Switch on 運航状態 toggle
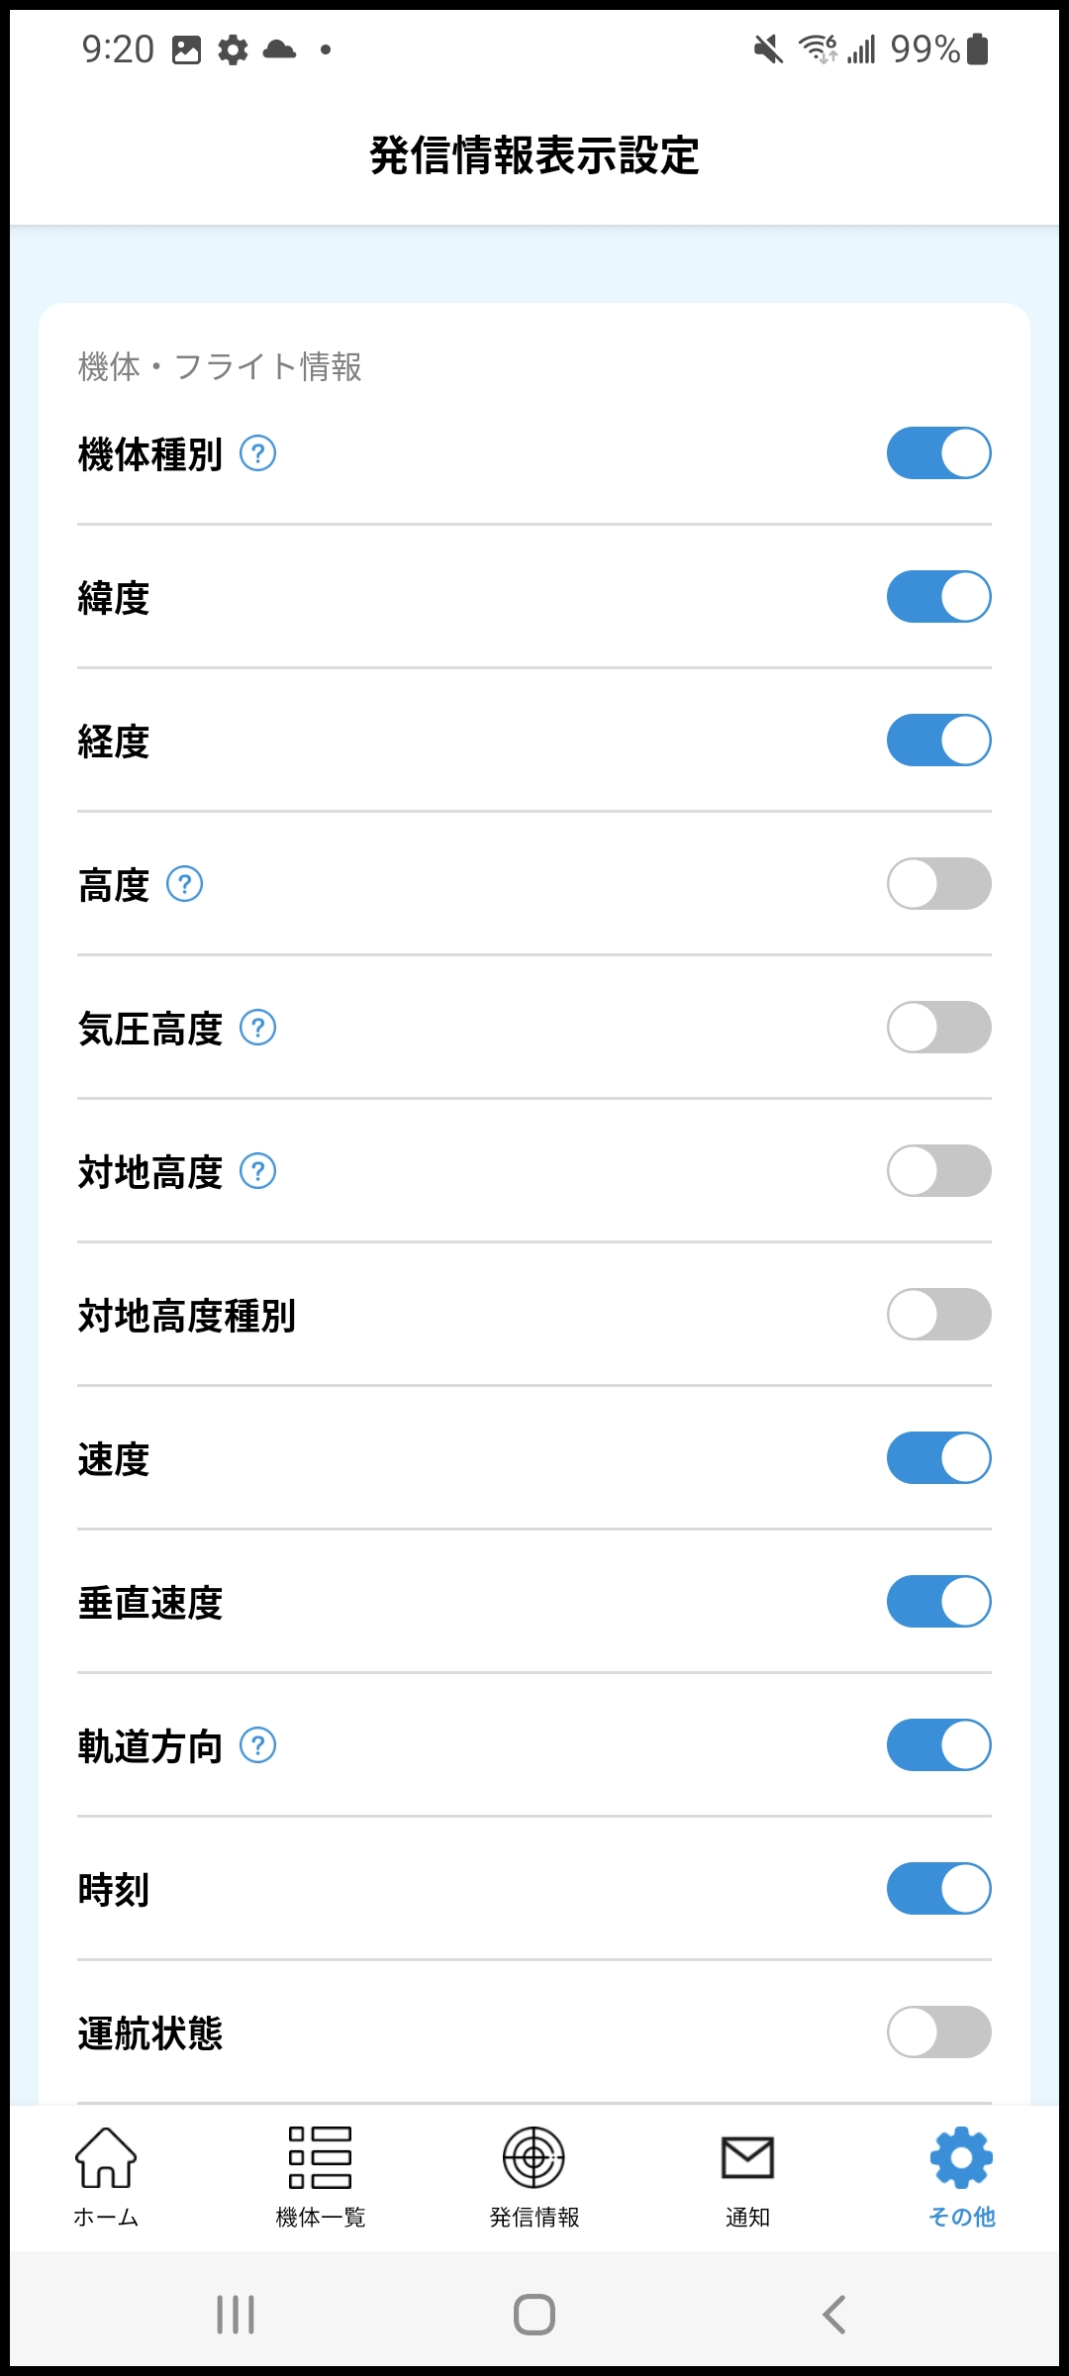Screen dimensions: 1069x2376 [x=938, y=2032]
